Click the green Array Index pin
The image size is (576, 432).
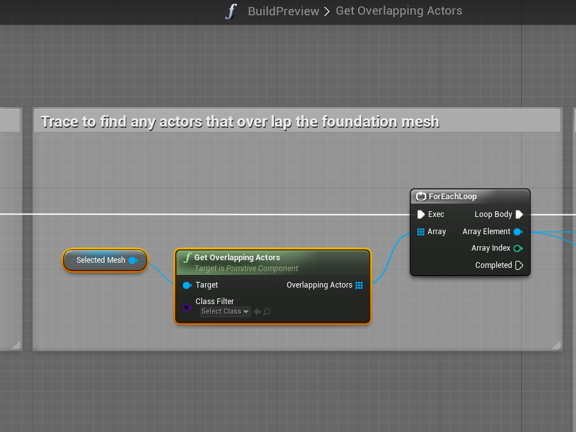tap(518, 248)
